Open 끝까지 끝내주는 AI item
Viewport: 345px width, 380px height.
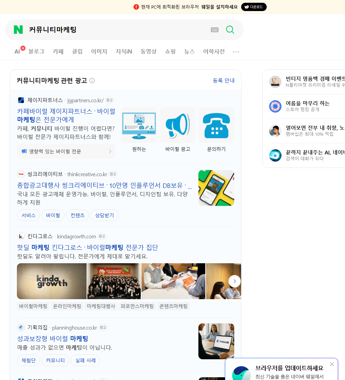(x=307, y=155)
